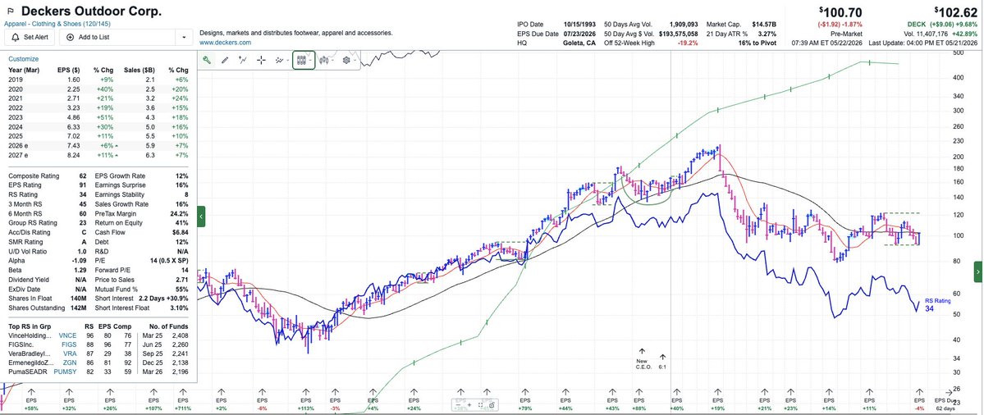984x415 pixels.
Task: Click the Market Cap. $14.57B value
Action: [765, 24]
